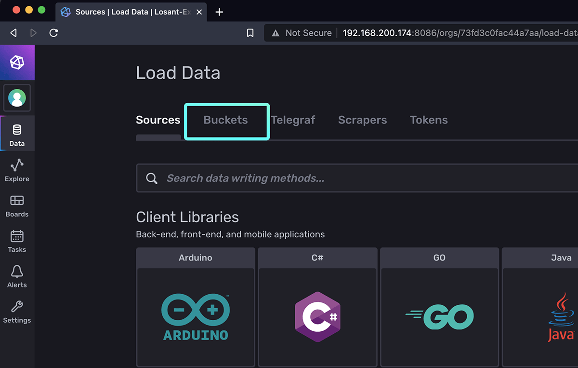Open the Data section in sidebar

[x=17, y=134]
